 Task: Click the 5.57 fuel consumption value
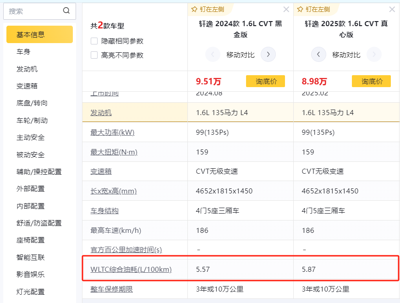pyautogui.click(x=203, y=269)
